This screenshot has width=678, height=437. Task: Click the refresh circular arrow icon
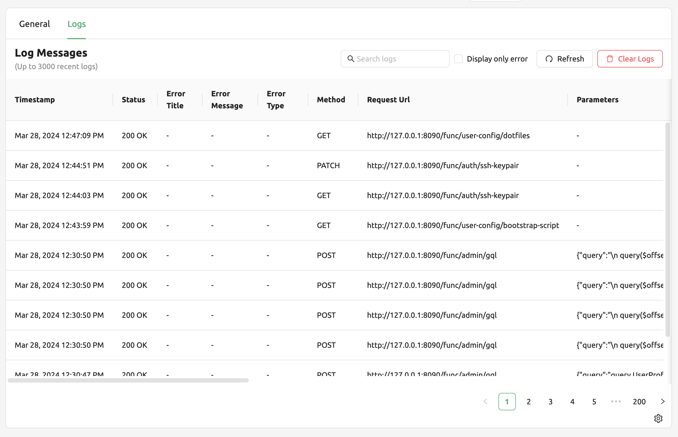pyautogui.click(x=549, y=59)
